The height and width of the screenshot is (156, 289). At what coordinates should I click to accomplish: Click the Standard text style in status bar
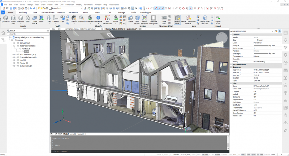coord(176,155)
